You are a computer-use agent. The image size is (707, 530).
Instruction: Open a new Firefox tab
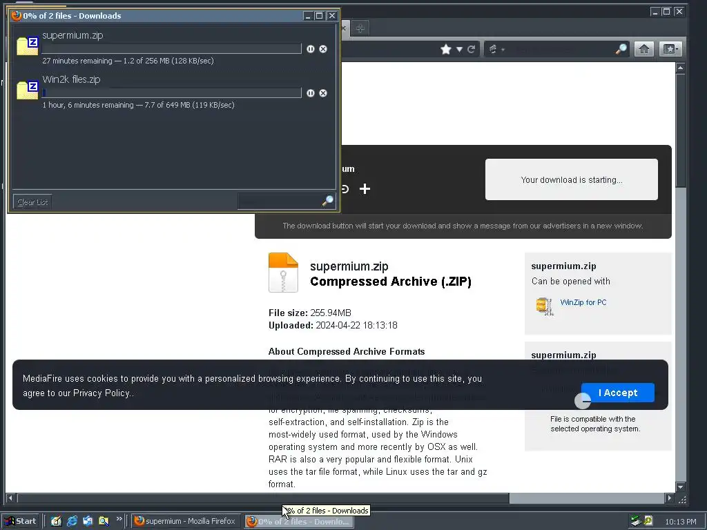coord(360,28)
